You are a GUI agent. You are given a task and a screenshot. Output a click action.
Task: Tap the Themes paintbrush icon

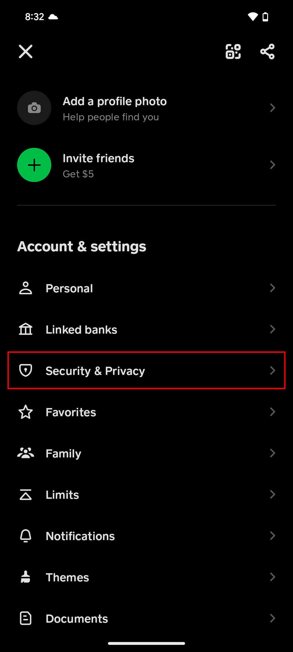point(26,577)
